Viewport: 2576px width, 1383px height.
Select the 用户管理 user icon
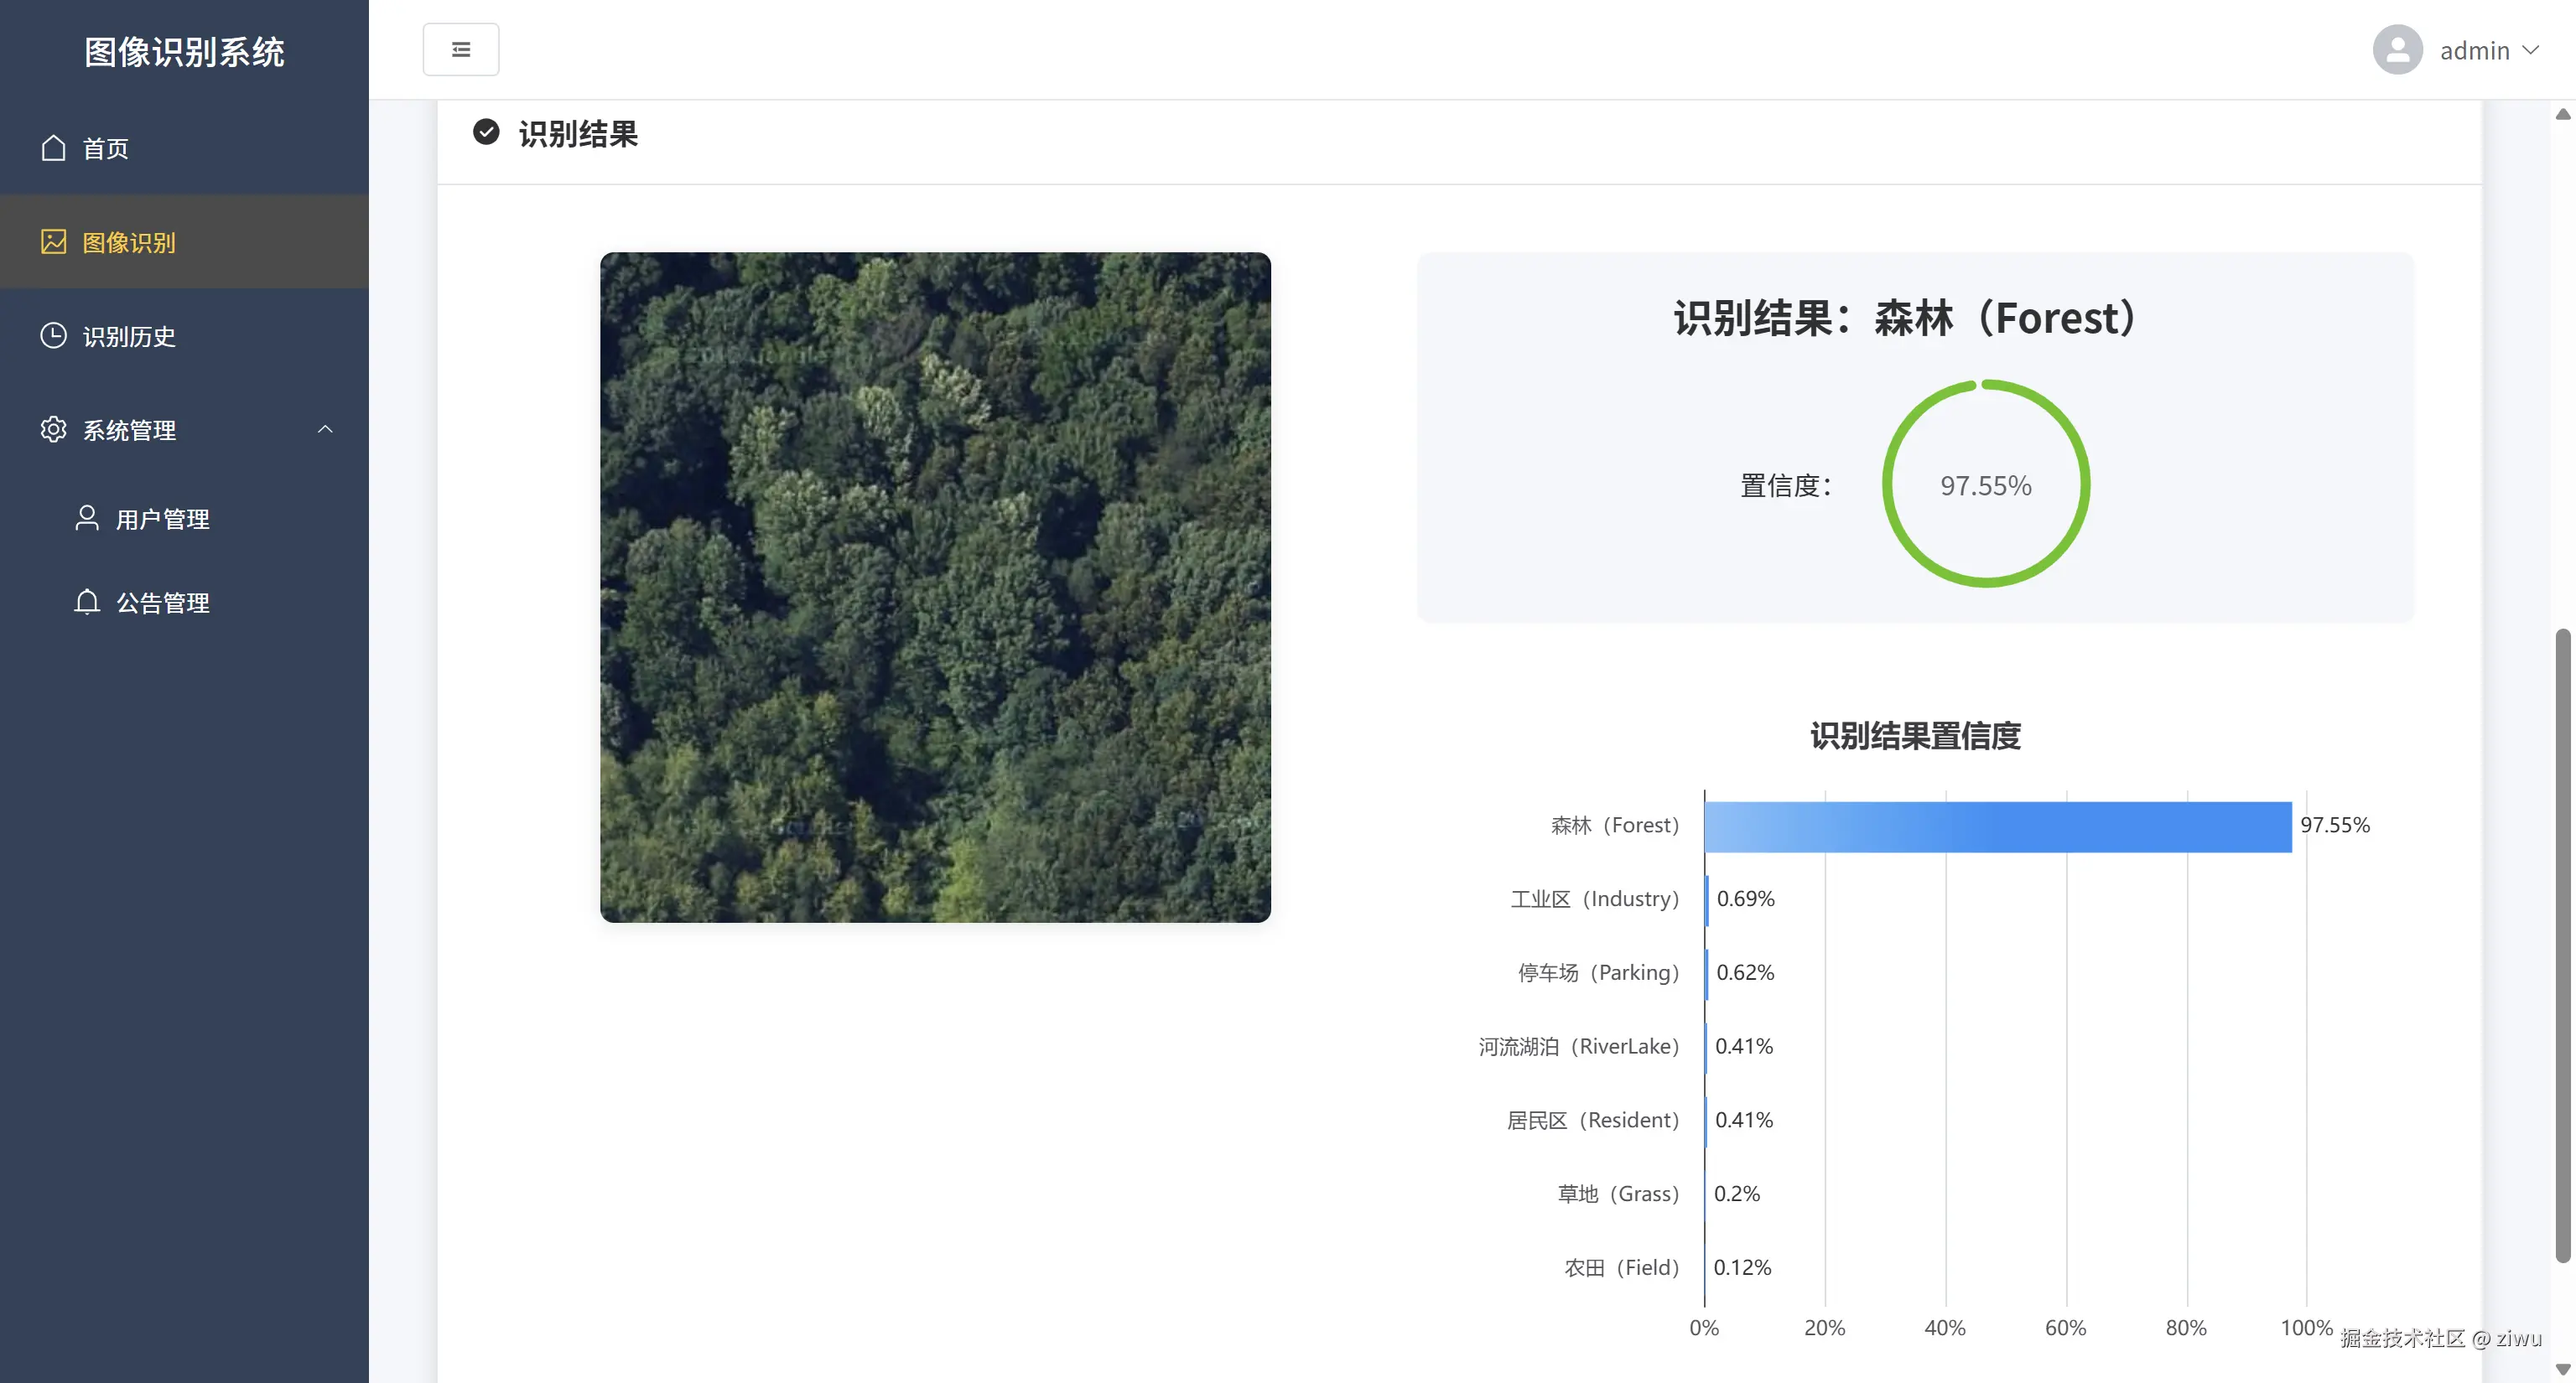[x=86, y=519]
